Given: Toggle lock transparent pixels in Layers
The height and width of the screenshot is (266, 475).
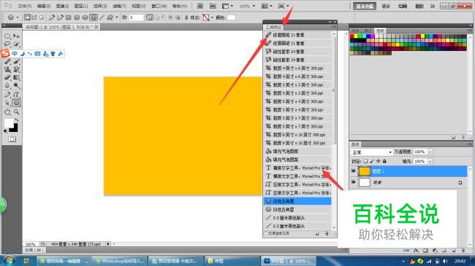Looking at the screenshot, I should click(365, 161).
